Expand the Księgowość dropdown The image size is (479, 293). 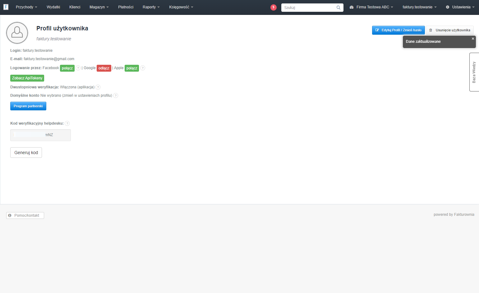point(181,7)
